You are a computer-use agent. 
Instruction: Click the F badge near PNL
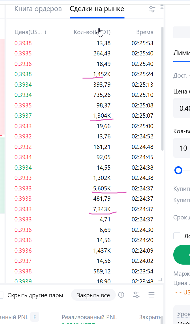click(35, 317)
